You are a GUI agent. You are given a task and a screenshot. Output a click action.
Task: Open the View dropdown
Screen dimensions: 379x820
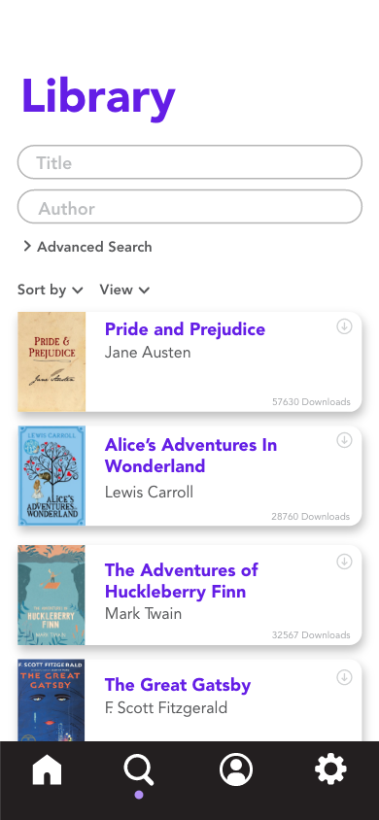[x=125, y=290]
